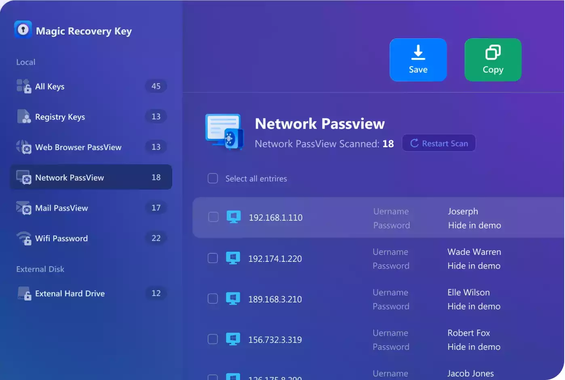Click the monitor icon beside 189.168.3.210
This screenshot has height=380, width=565.
coord(233,299)
